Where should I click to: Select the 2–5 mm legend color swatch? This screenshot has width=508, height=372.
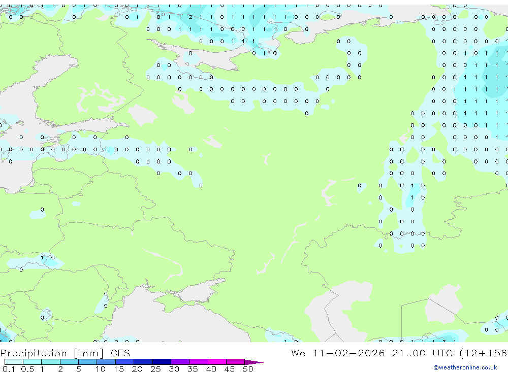click(x=69, y=362)
